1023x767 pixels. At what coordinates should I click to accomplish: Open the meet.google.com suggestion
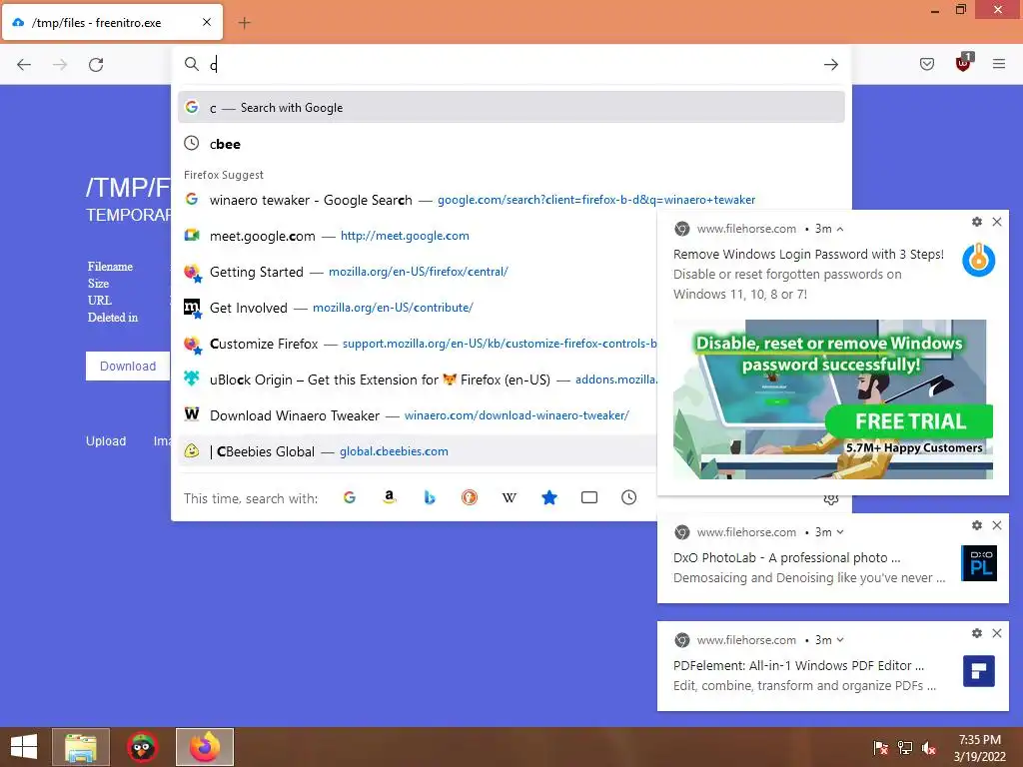click(x=418, y=236)
